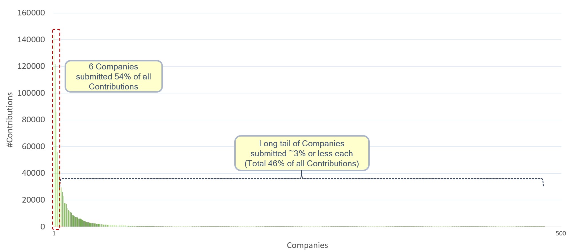This screenshot has height=252, width=568.
Task: Click the bracket pointer beneath the long-tail callout
Action: pos(301,174)
